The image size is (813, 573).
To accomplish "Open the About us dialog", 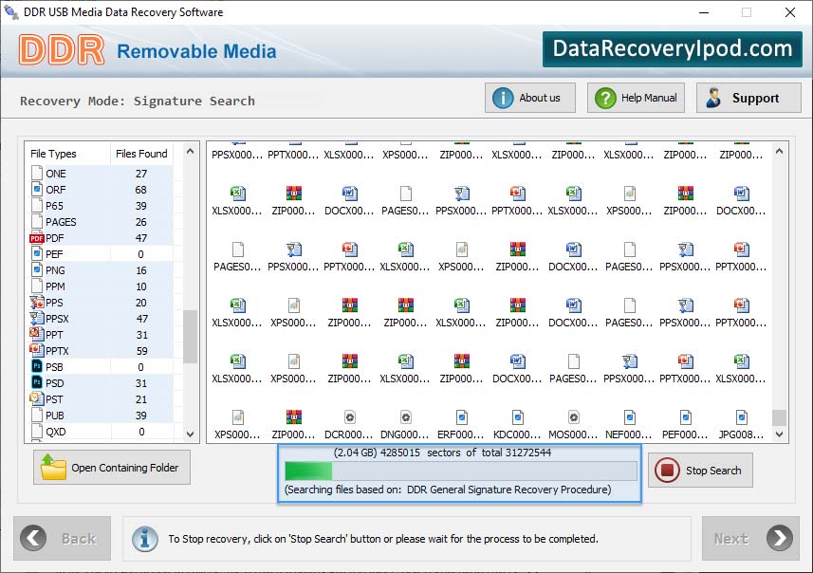I will (530, 98).
